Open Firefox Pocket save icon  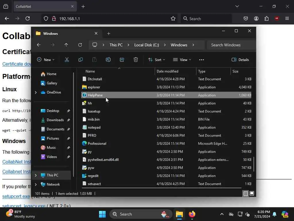[246, 18]
